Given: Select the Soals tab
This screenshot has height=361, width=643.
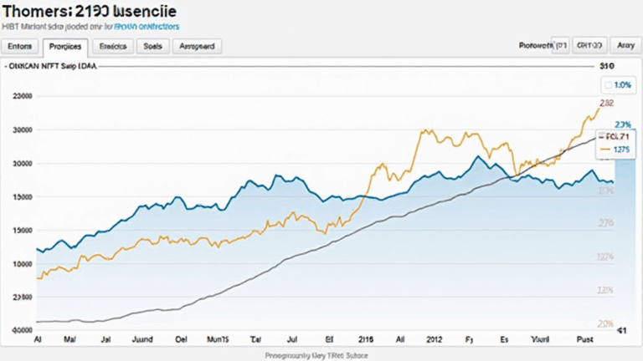Looking at the screenshot, I should click(152, 47).
